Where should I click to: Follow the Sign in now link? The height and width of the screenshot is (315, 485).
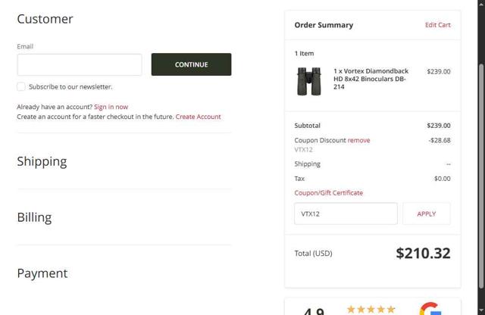pos(111,107)
